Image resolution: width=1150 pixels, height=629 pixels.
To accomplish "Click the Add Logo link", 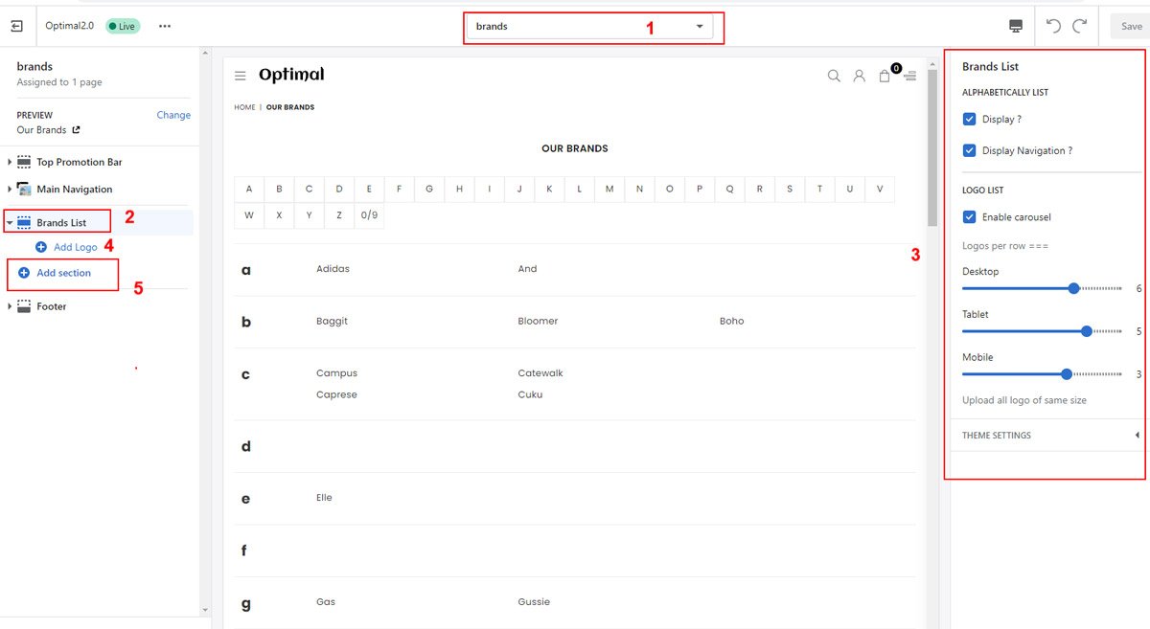I will click(x=75, y=247).
